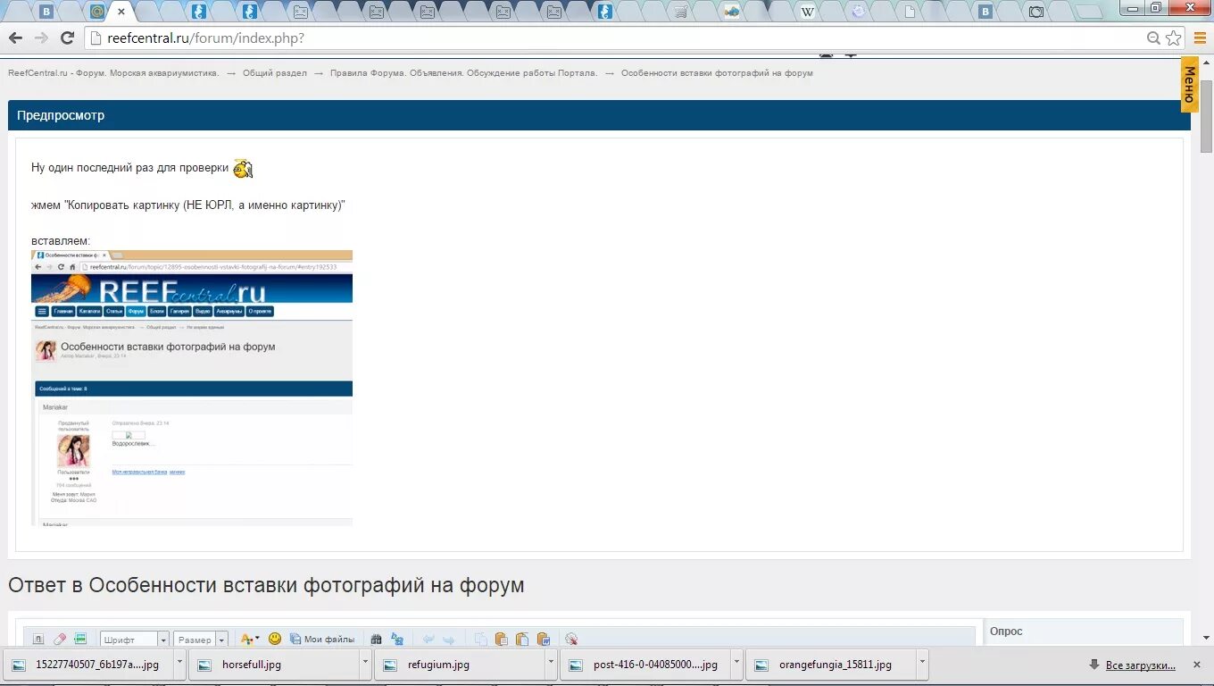The height and width of the screenshot is (686, 1214).
Task: Expand options arrow for post-416-0-04085000....jpg download
Action: point(736,665)
